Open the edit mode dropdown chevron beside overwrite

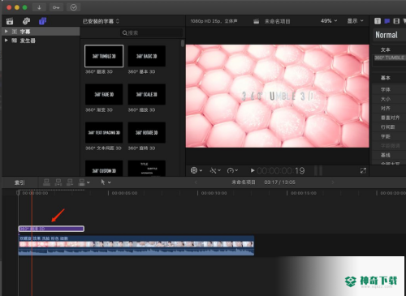pyautogui.click(x=89, y=182)
